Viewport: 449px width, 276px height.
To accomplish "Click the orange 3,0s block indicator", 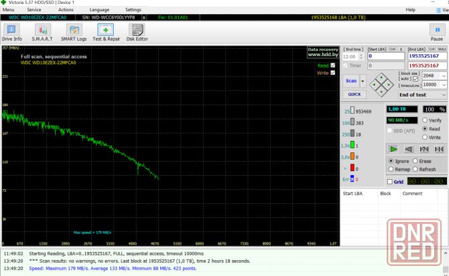I will click(x=352, y=156).
